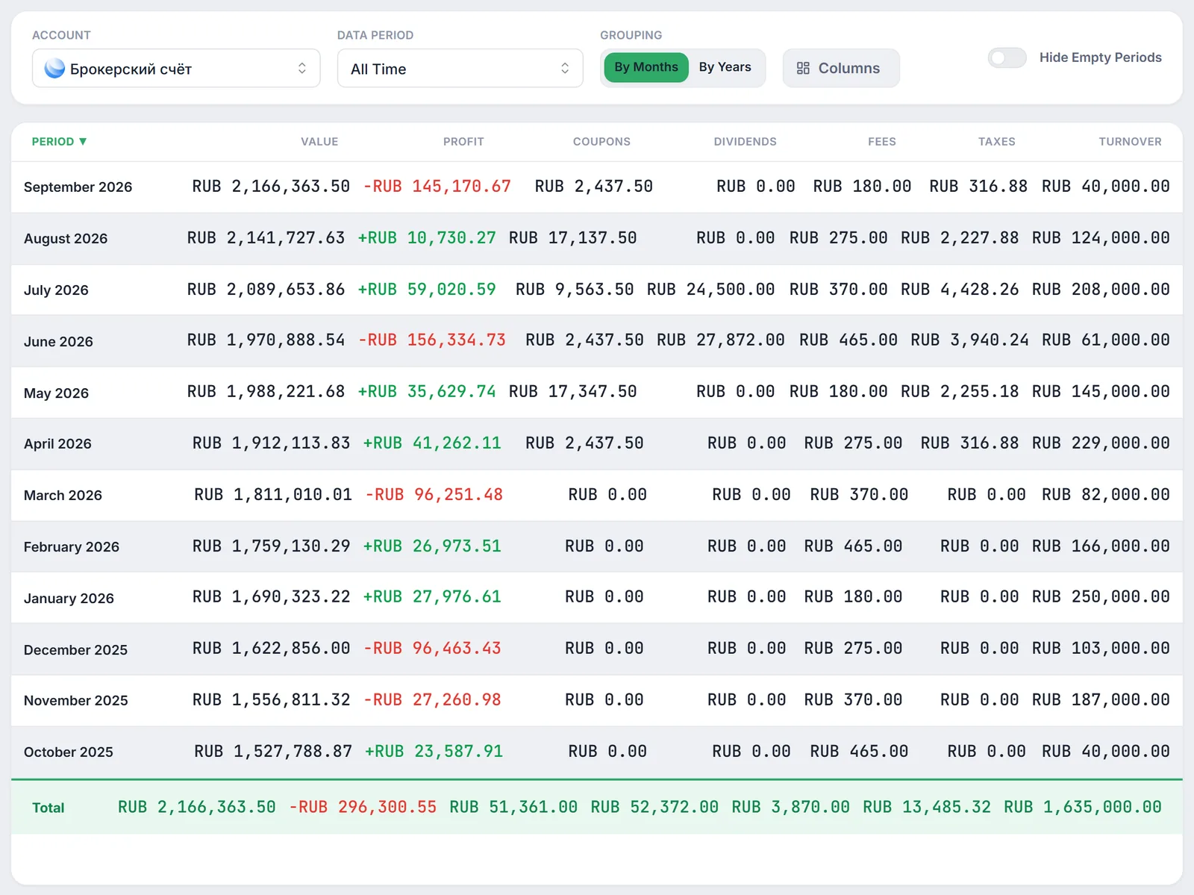1194x895 pixels.
Task: Click July taxes RUB 4,428.26
Action: [x=959, y=289]
